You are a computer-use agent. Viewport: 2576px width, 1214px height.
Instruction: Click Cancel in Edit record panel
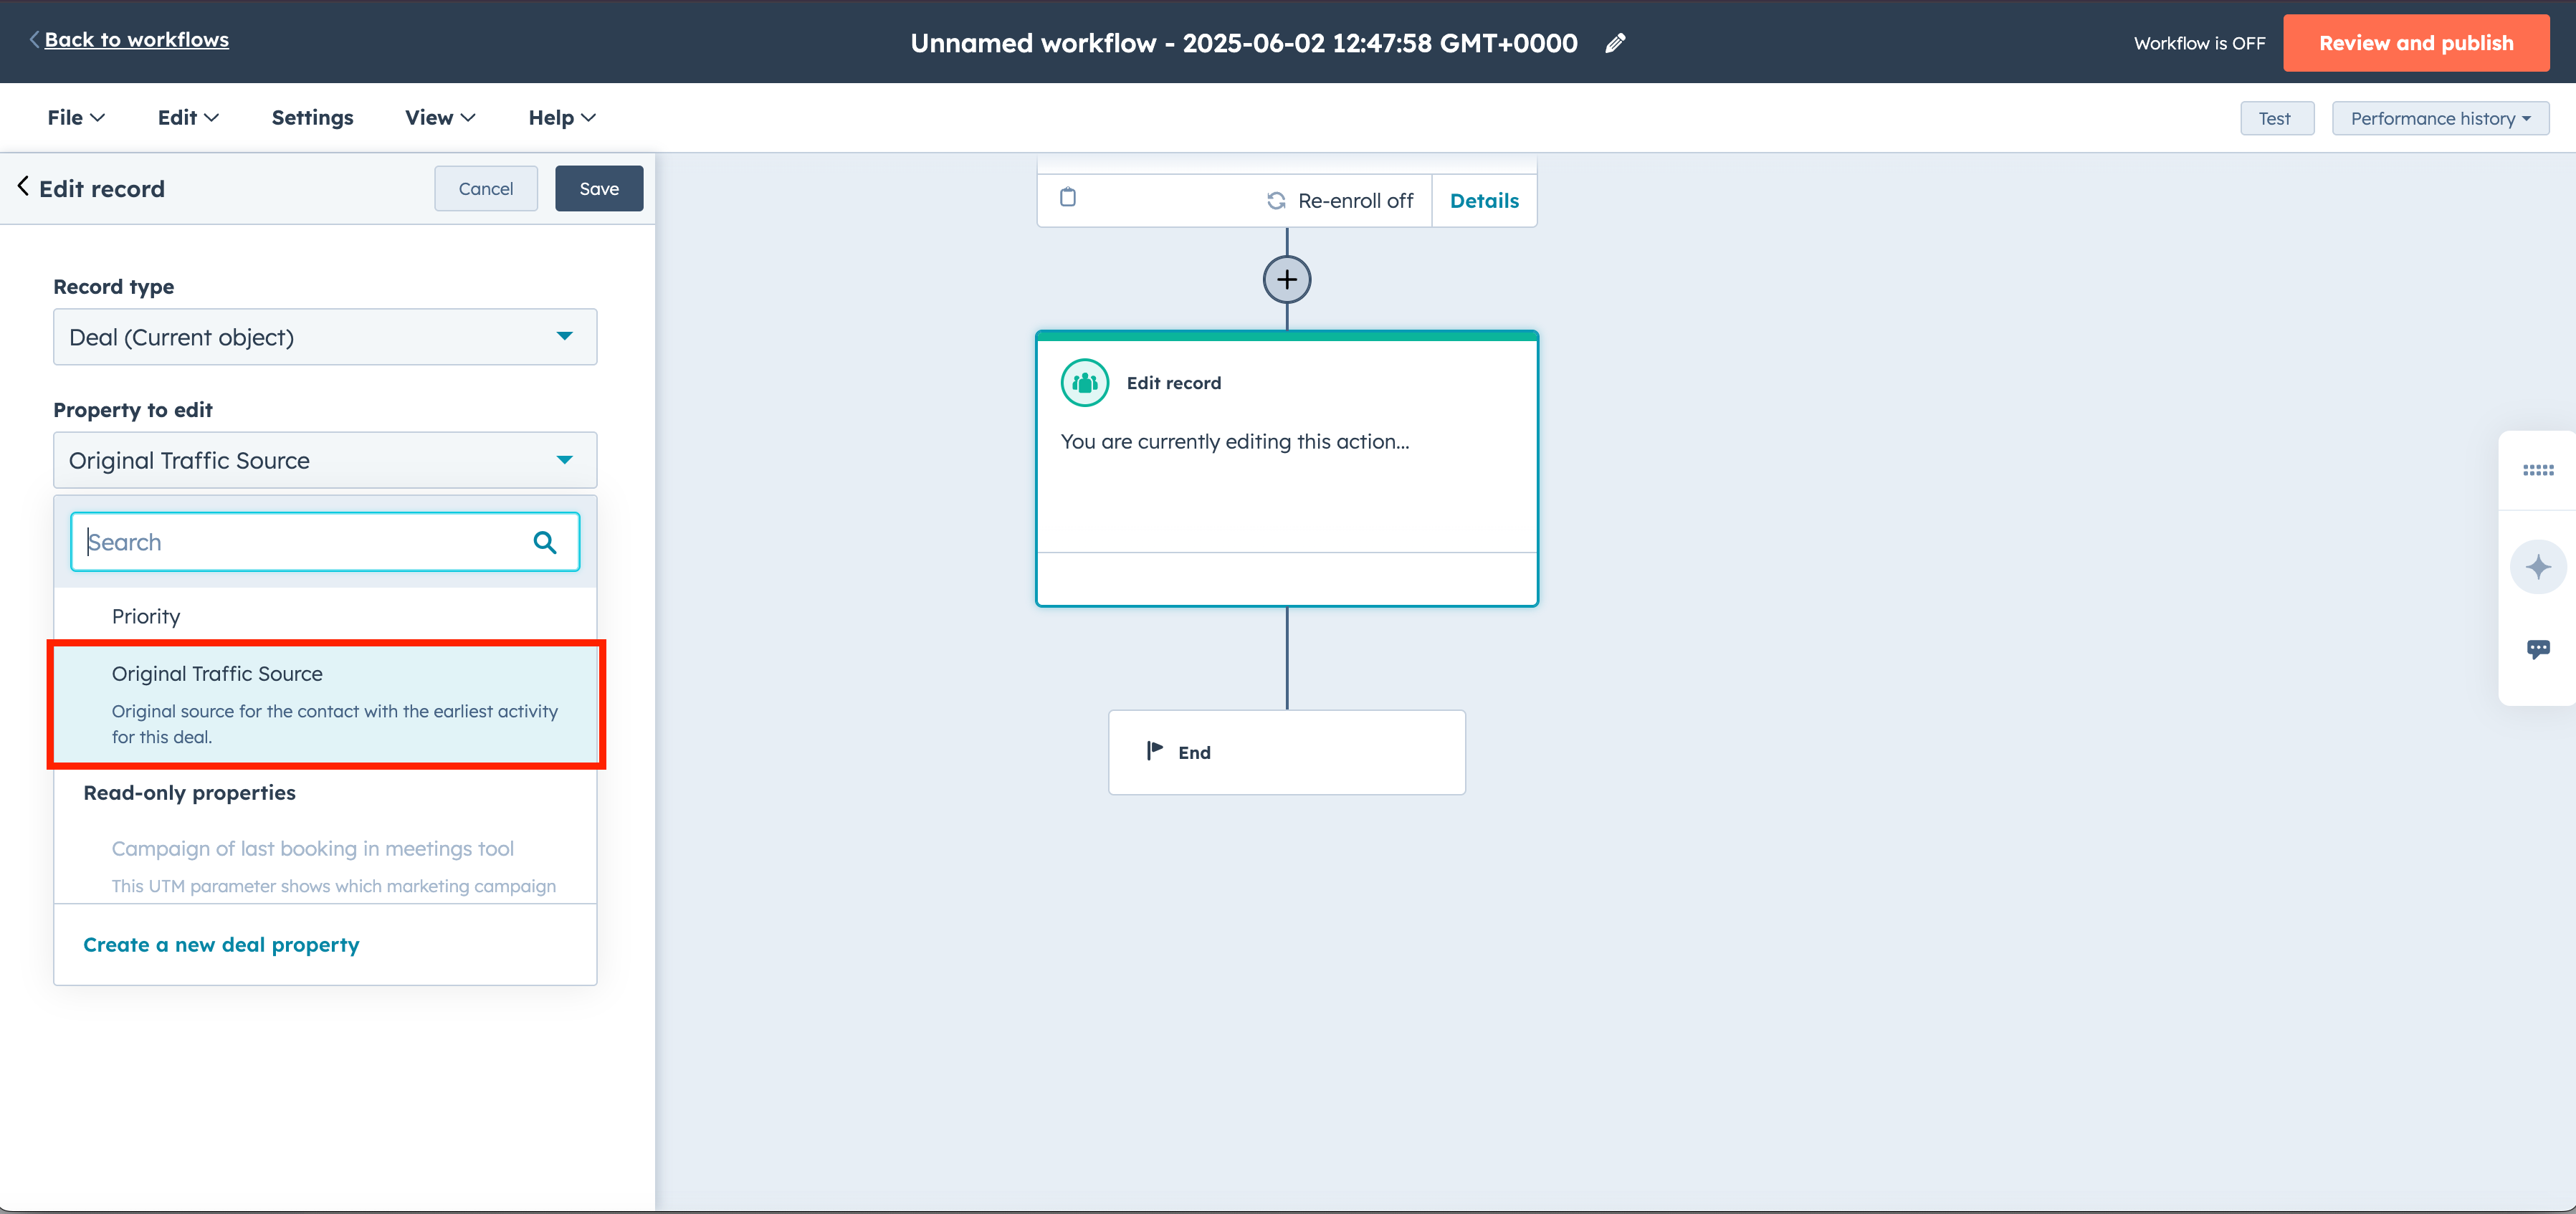pyautogui.click(x=486, y=188)
